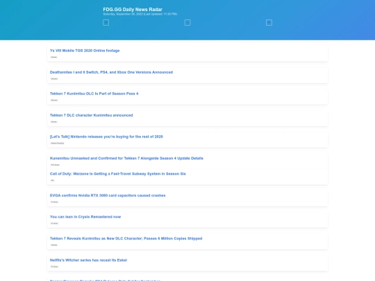The height and width of the screenshot is (281, 375).
Task: Open Tekken 7 Kunimitsu DLC Season Pass 4 article
Action: 94,94
